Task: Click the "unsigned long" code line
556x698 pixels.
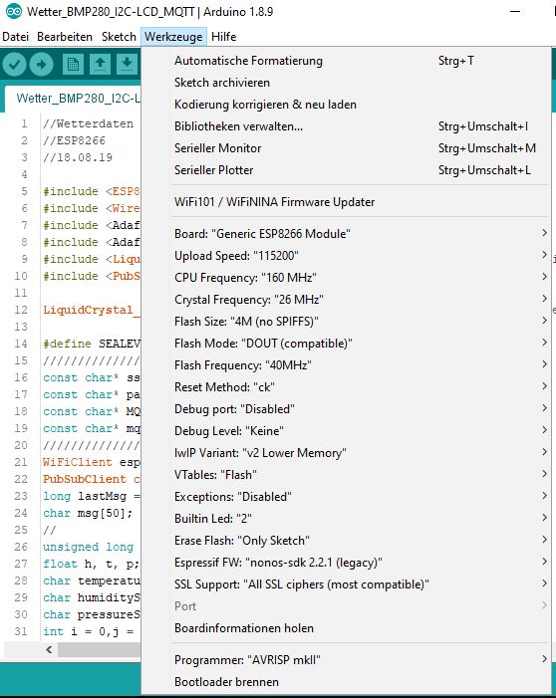Action: pos(89,547)
